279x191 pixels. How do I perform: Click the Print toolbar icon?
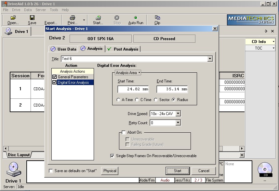[72, 18]
